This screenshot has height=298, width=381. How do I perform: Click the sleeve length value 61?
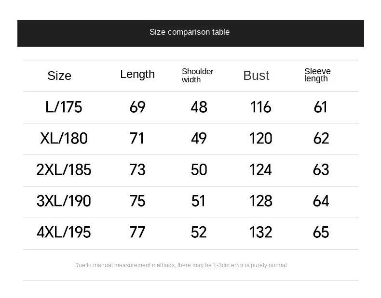[320, 107]
